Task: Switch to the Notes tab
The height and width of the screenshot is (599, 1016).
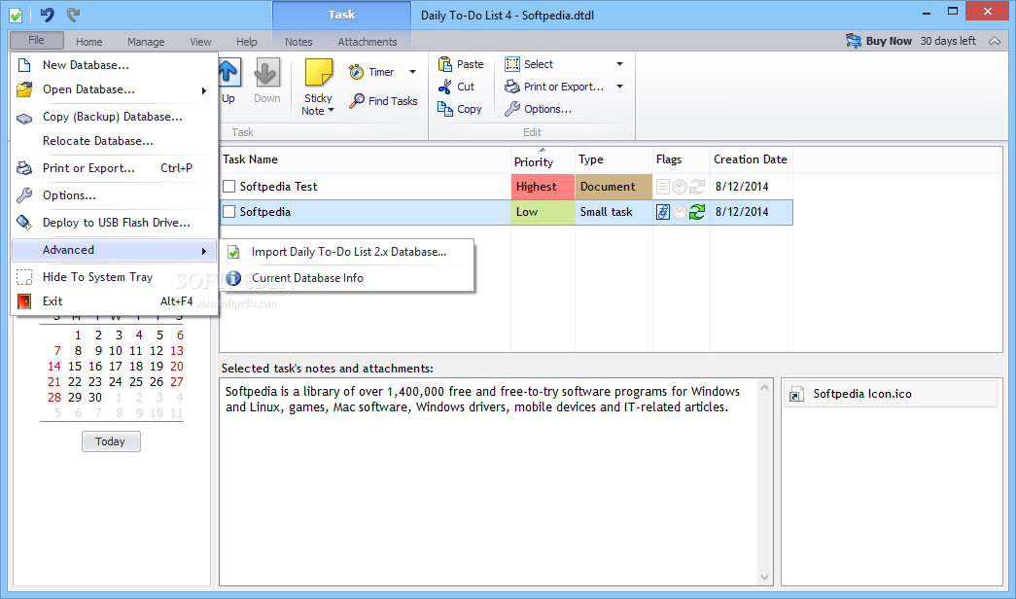Action: click(298, 42)
